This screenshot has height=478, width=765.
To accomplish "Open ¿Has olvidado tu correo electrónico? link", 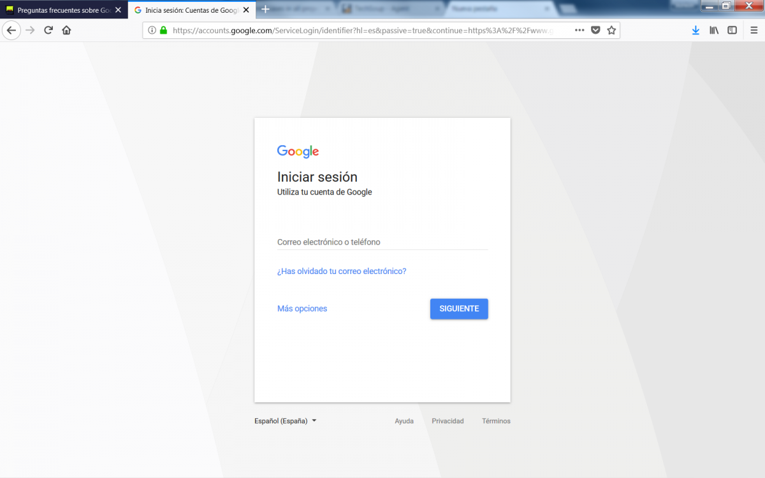I will point(342,271).
